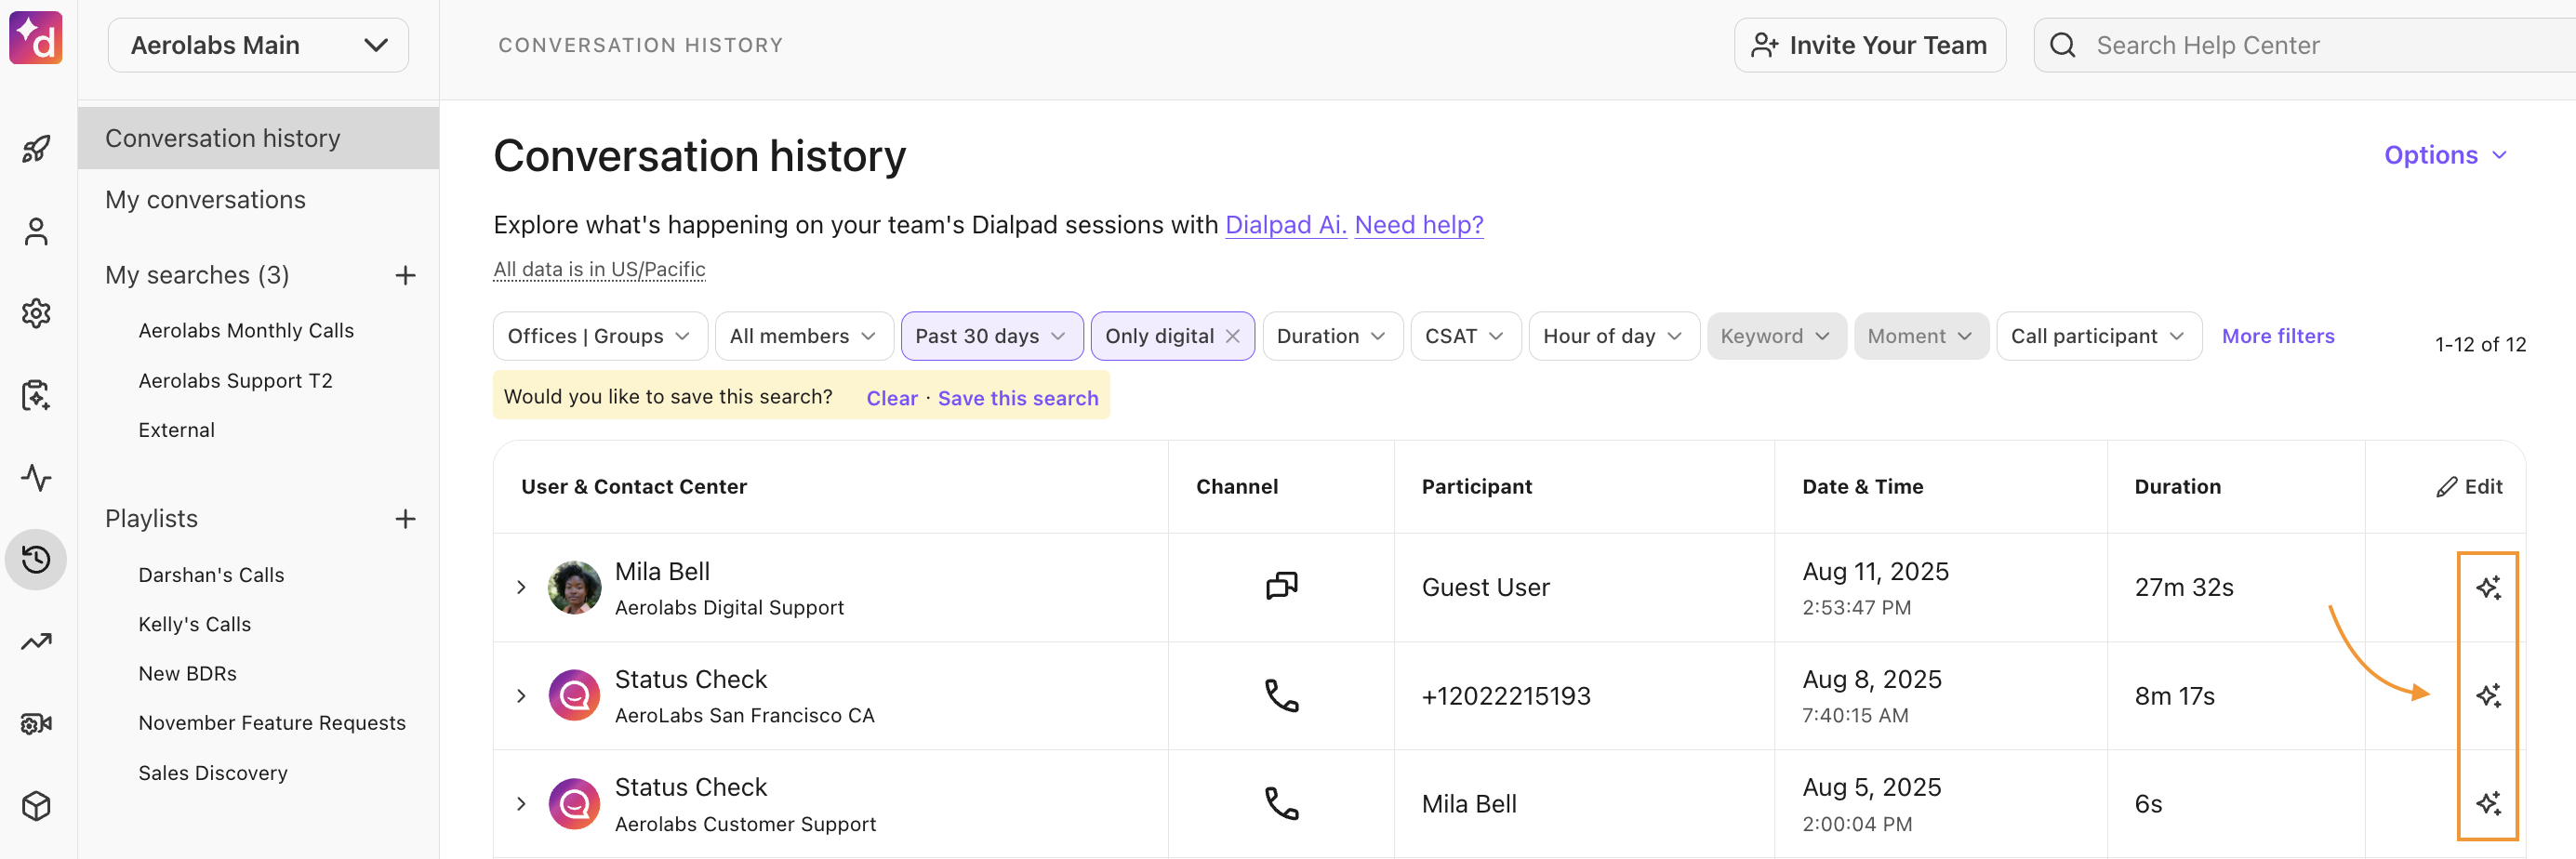Screen dimensions: 2576x859
Task: Click phone channel icon for +12022215193 call
Action: (x=1281, y=695)
